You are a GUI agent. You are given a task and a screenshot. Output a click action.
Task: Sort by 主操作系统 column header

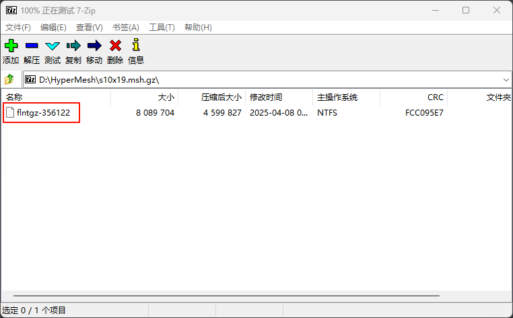tap(347, 97)
